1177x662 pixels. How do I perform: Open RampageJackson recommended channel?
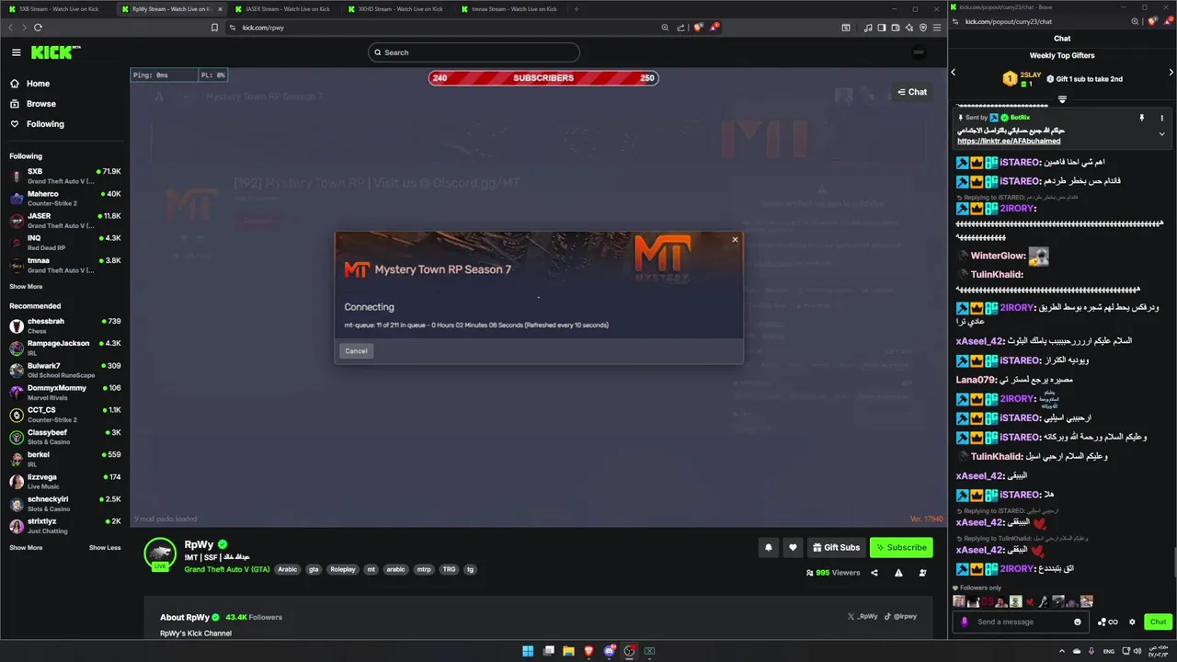64,348
